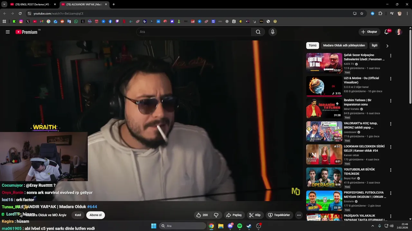Open the Şafak Sezer Kolpaçino video thumbnail

pyautogui.click(x=324, y=63)
